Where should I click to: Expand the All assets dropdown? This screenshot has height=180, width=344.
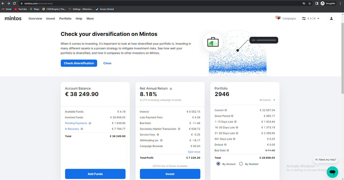pos(267,100)
